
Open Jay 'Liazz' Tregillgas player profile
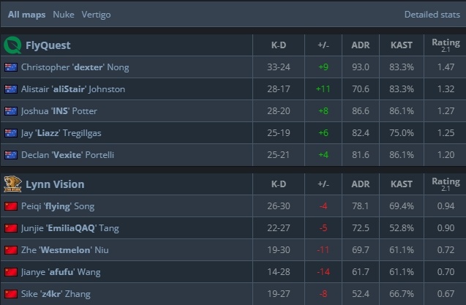coord(61,133)
